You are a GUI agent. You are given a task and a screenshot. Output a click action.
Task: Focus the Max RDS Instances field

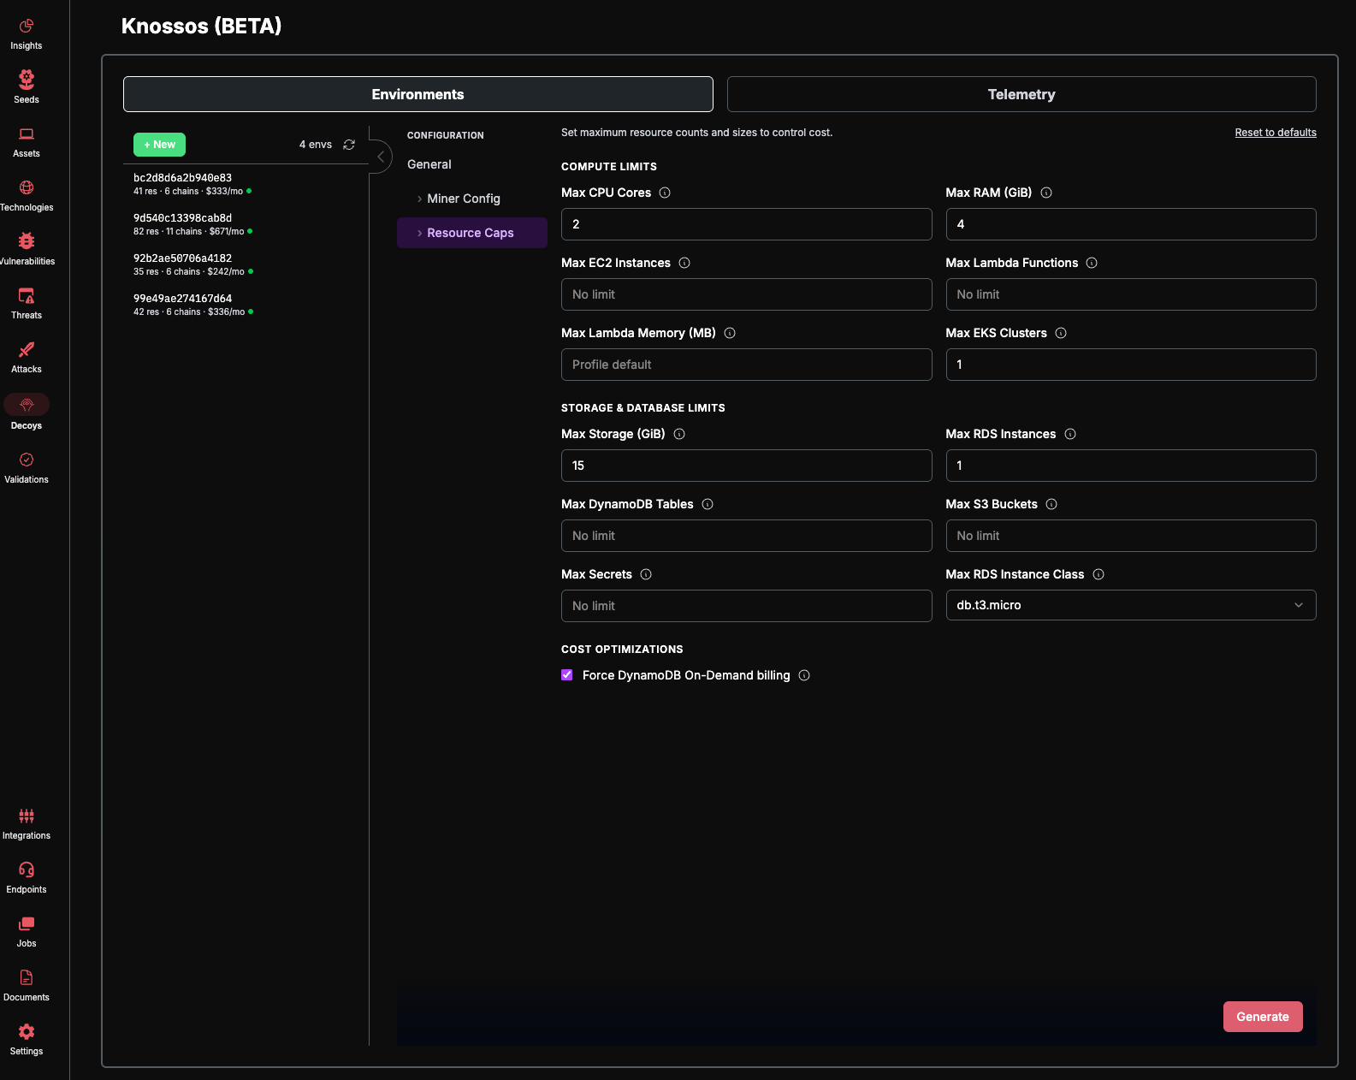[1131, 466]
